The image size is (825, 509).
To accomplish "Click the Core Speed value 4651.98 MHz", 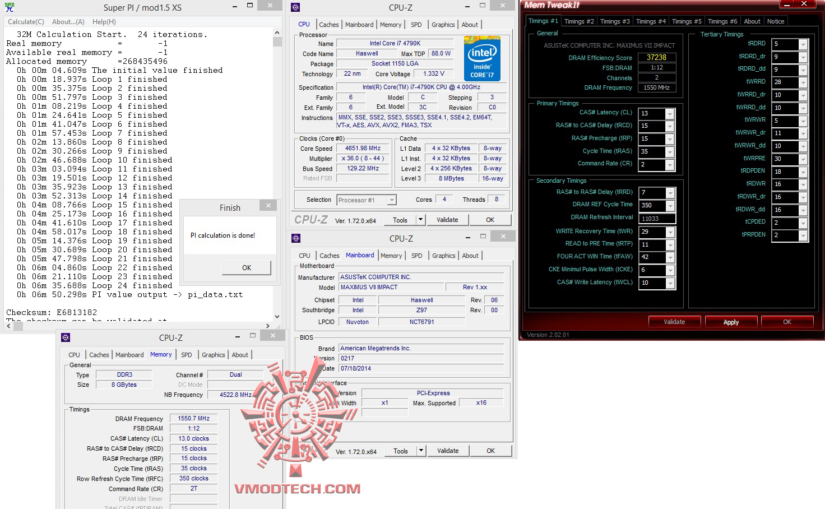I will coord(363,149).
